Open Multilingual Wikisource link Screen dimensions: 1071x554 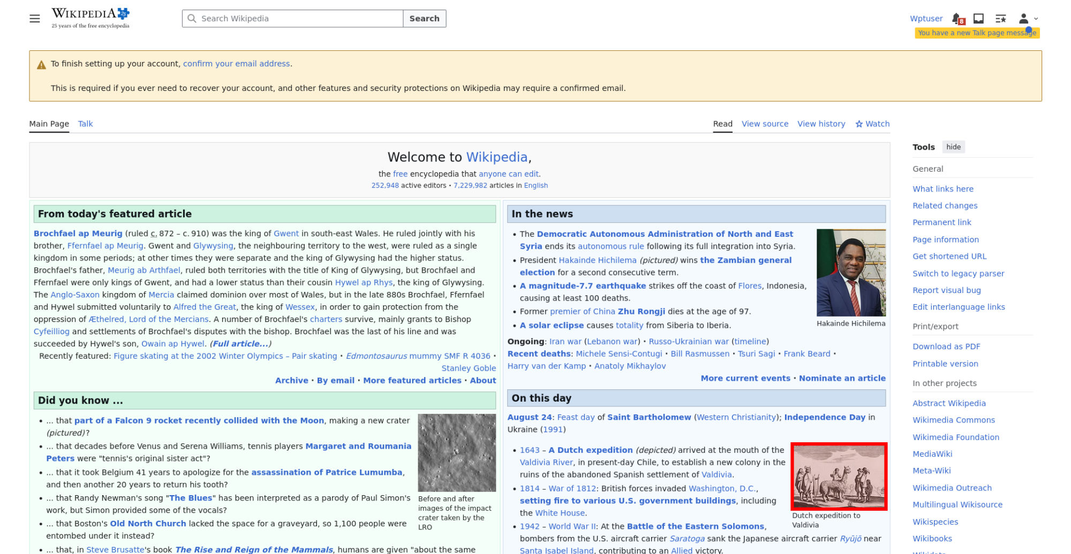(957, 505)
